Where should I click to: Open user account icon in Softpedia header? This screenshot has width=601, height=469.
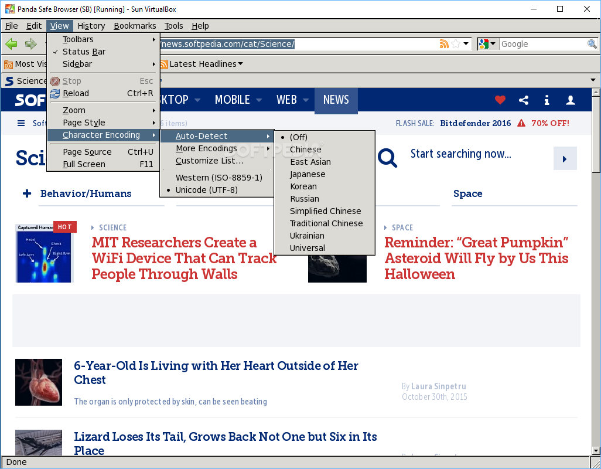click(x=571, y=100)
